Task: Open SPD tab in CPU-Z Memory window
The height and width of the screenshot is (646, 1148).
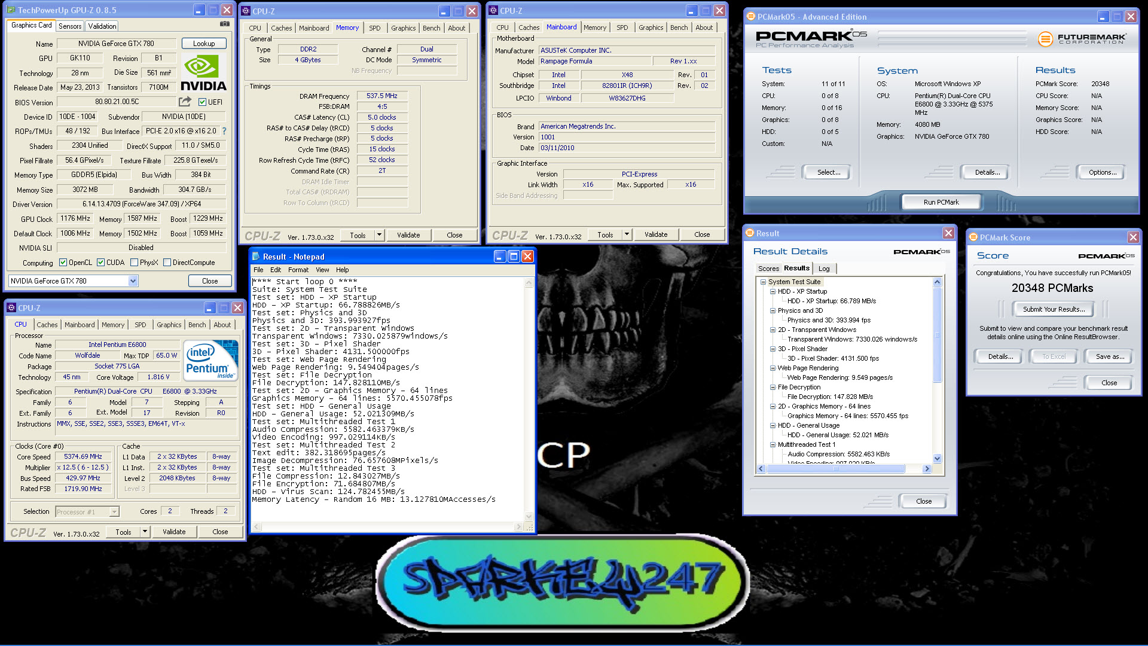Action: point(374,28)
